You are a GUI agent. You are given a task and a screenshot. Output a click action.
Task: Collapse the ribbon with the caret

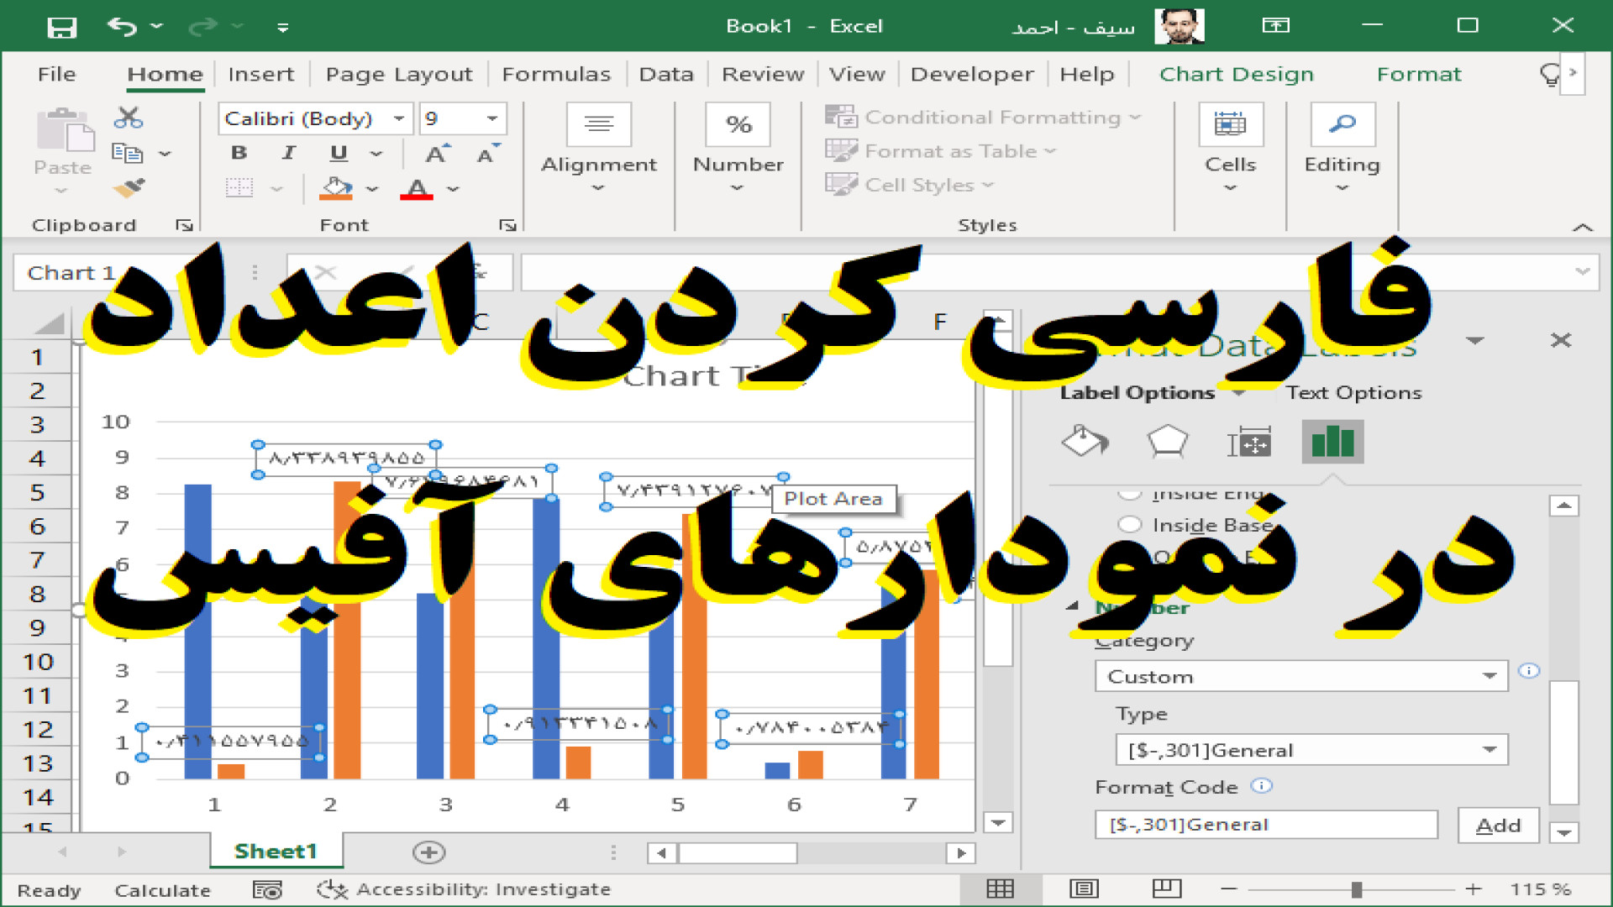tap(1583, 227)
